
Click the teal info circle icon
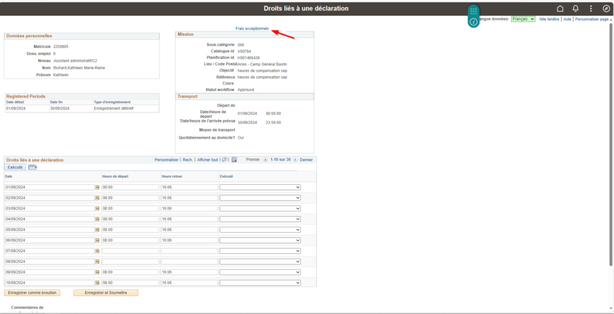[474, 22]
